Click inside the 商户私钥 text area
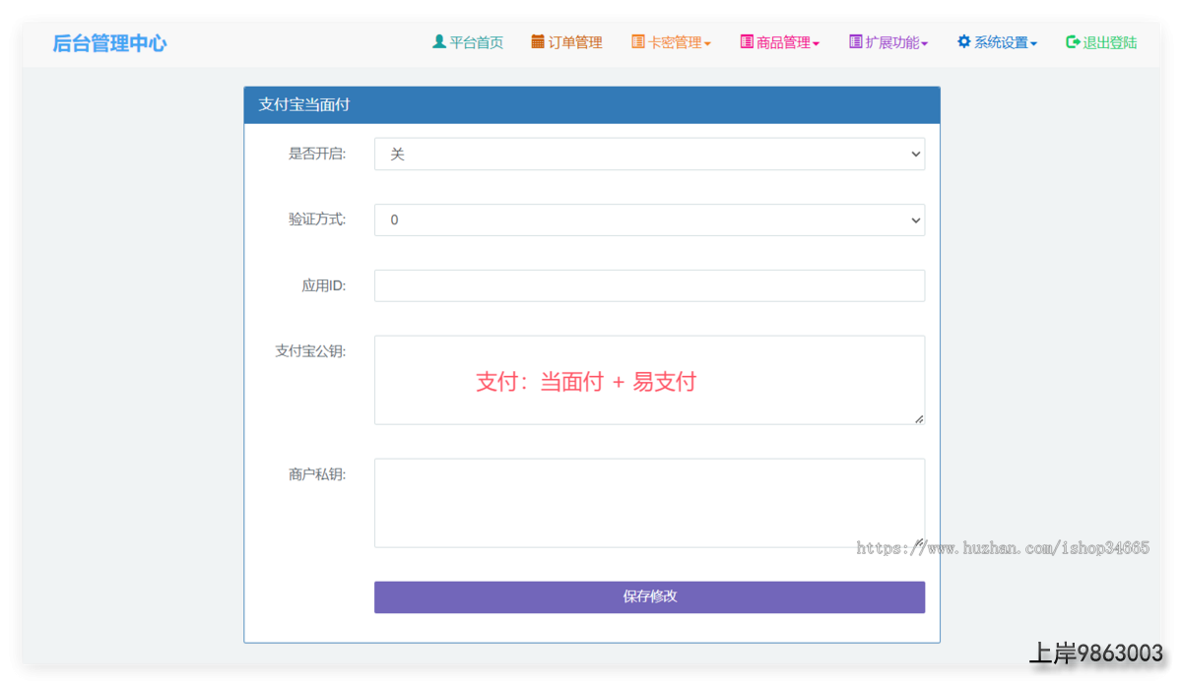Image resolution: width=1182 pixels, height=686 pixels. tap(649, 502)
